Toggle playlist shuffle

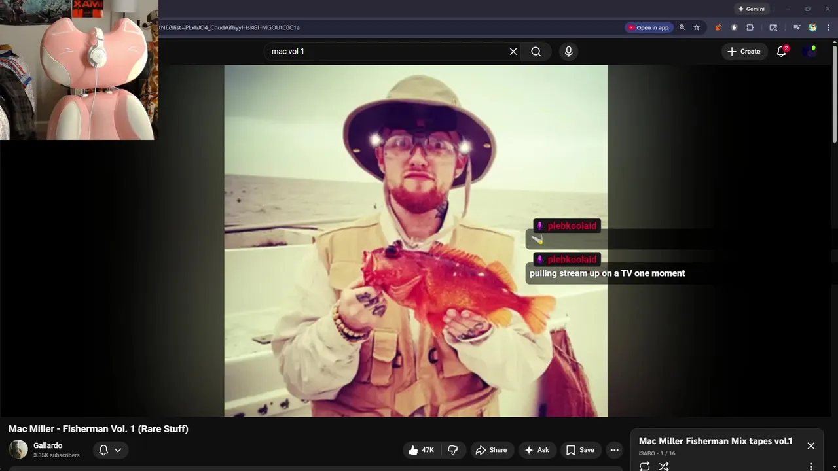(663, 466)
